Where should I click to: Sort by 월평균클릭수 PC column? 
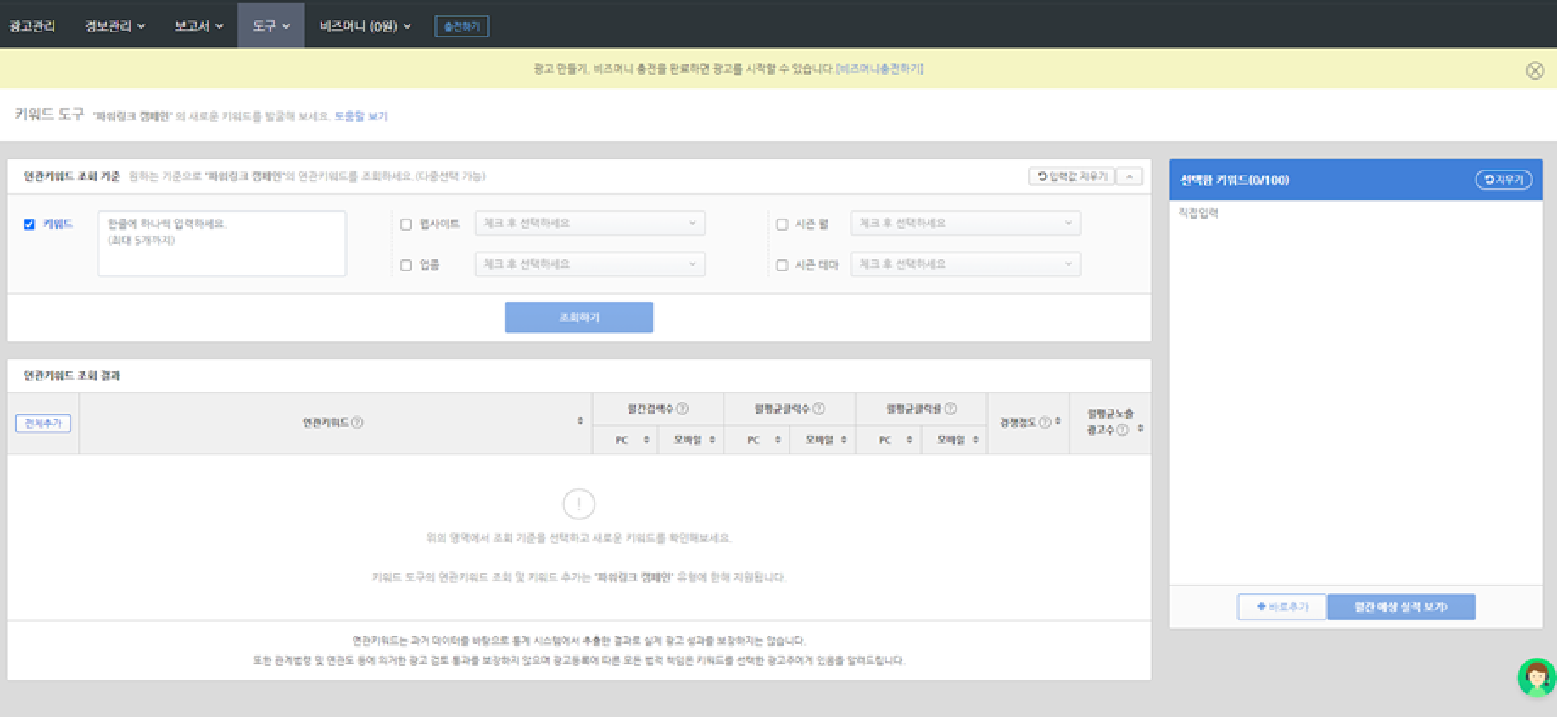click(778, 440)
